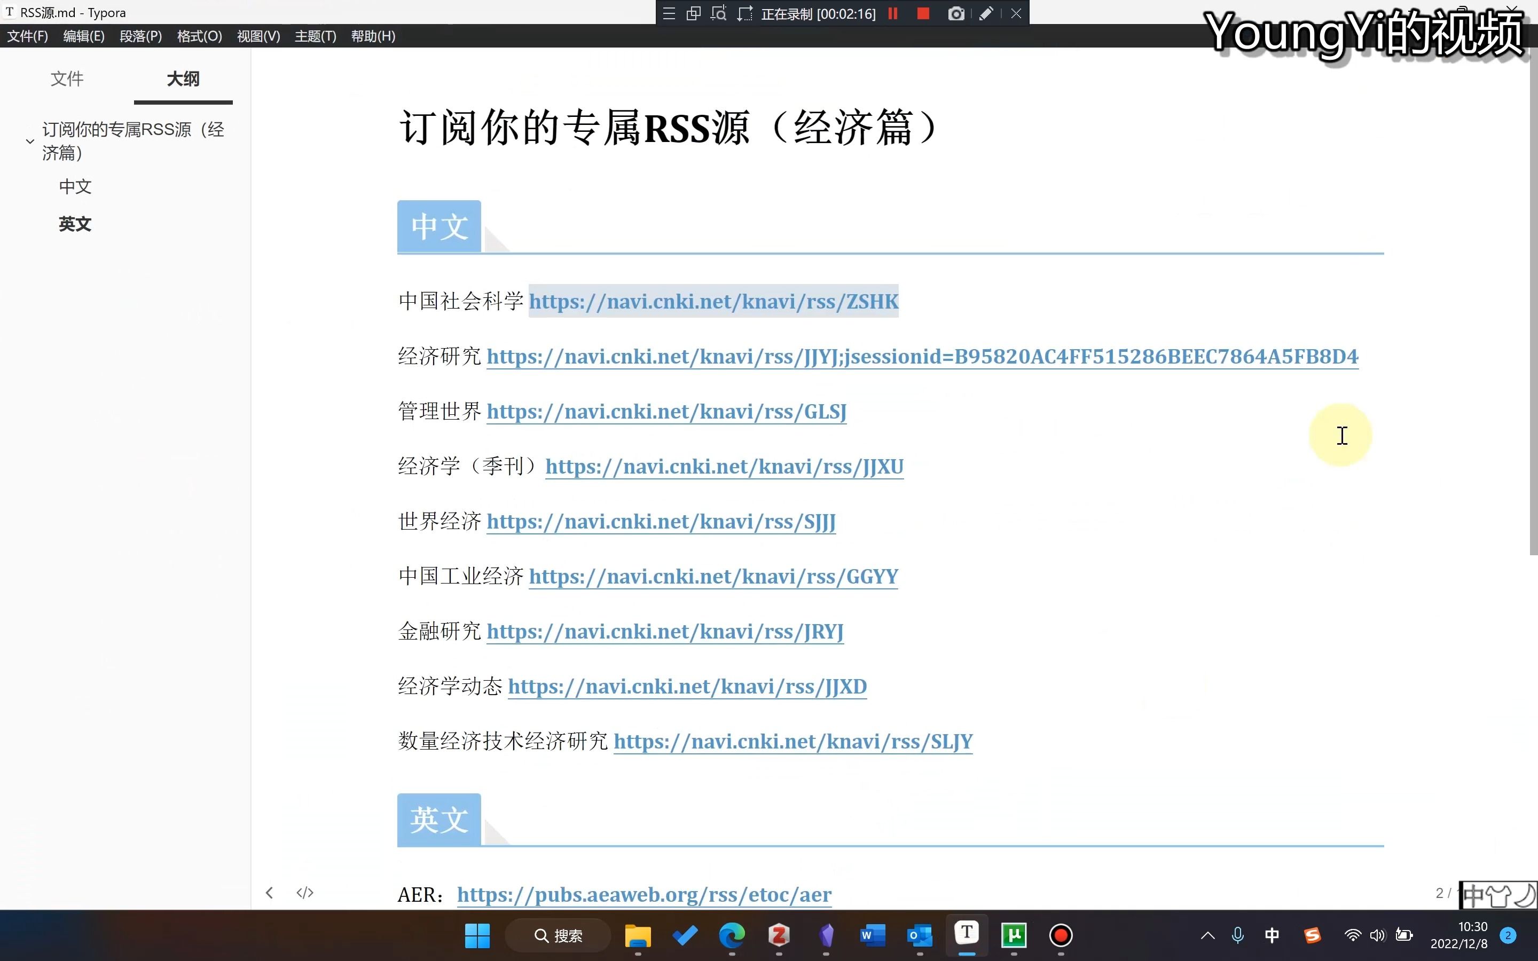Jump to 中文 in the outline
The image size is (1538, 961).
[75, 187]
